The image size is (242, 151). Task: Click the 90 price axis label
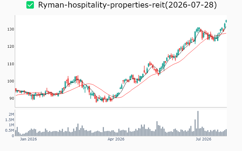point(12,98)
